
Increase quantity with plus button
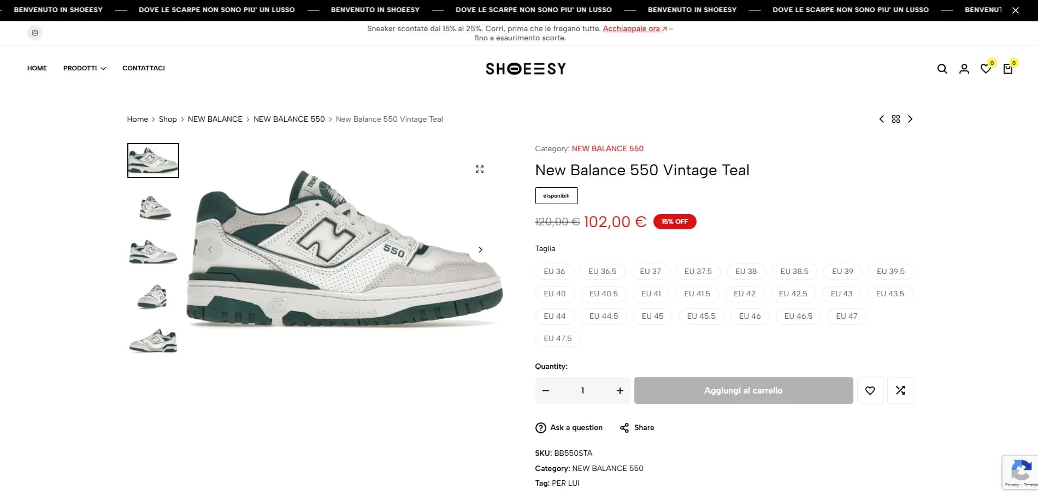point(620,391)
